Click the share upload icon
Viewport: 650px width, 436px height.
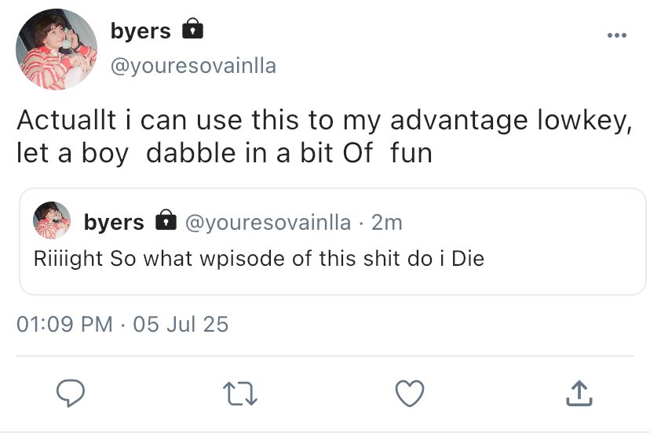576,393
